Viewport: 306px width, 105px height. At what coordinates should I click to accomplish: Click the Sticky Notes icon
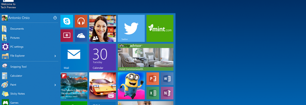[x=5, y=94]
